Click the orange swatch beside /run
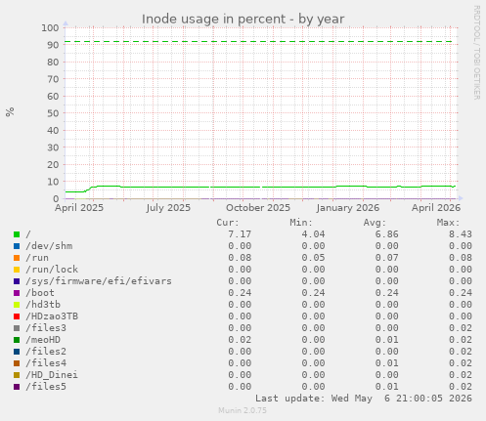 coord(17,258)
